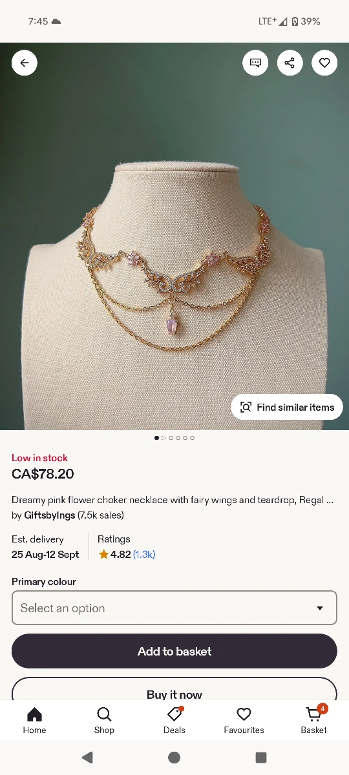
Task: Tap the back arrow button
Action: tap(25, 63)
